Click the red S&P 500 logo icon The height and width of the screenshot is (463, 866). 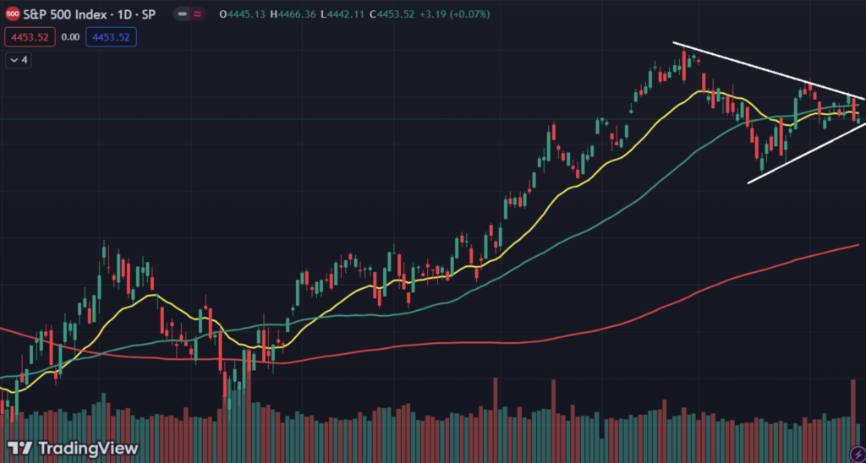pyautogui.click(x=13, y=14)
